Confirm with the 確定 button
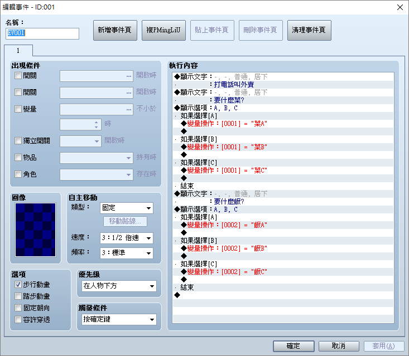The height and width of the screenshot is (356, 409). click(293, 346)
